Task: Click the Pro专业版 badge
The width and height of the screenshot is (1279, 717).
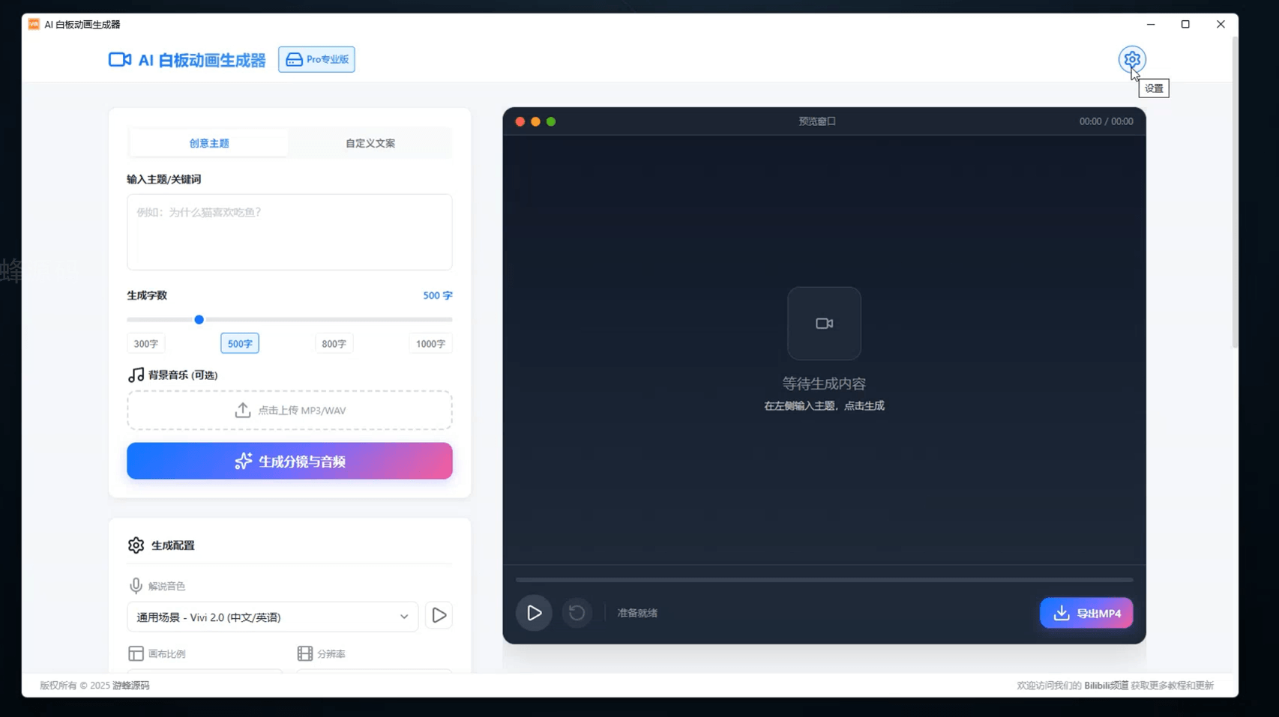Action: (x=317, y=59)
